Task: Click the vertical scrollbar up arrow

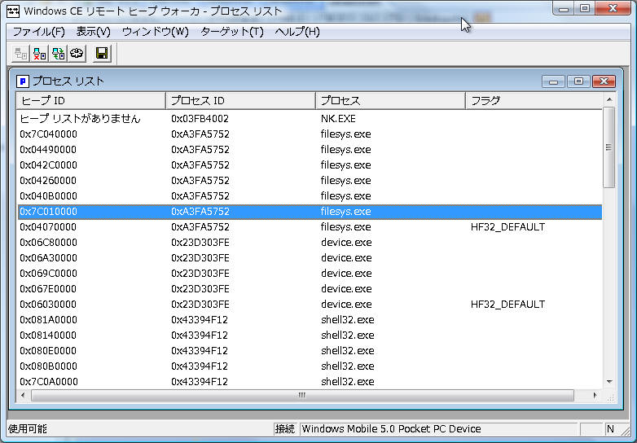Action: [x=609, y=100]
